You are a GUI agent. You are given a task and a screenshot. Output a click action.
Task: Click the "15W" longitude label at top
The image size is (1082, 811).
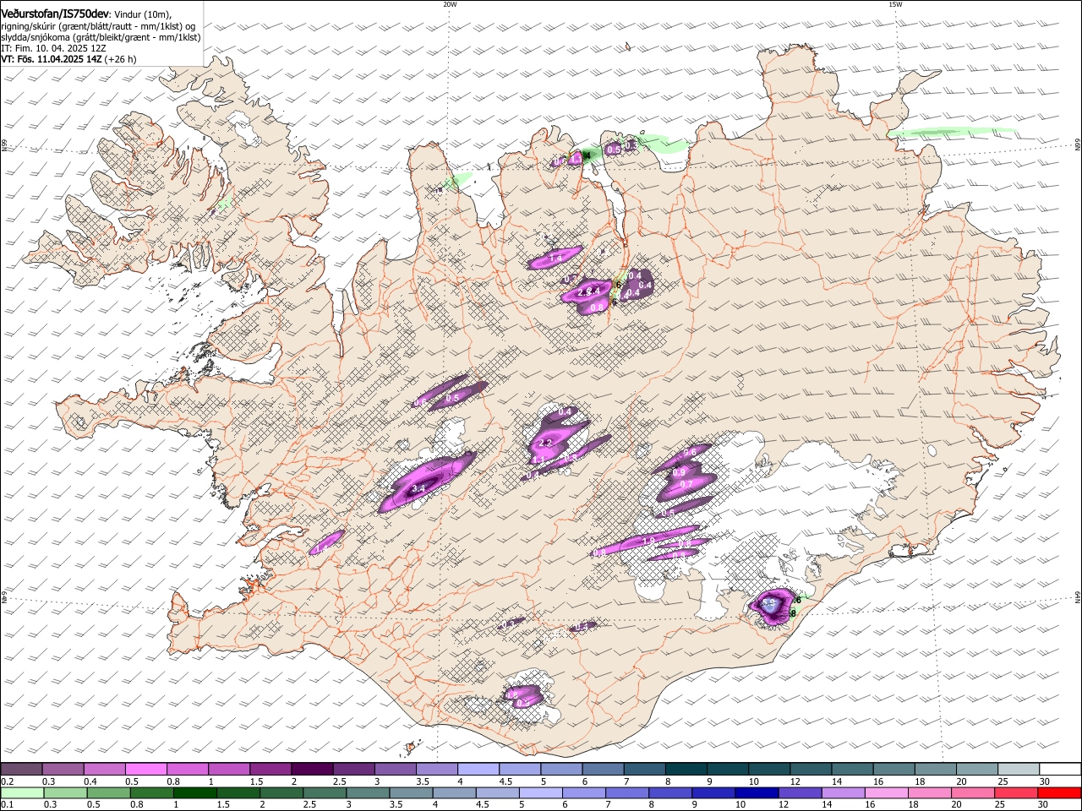[895, 4]
